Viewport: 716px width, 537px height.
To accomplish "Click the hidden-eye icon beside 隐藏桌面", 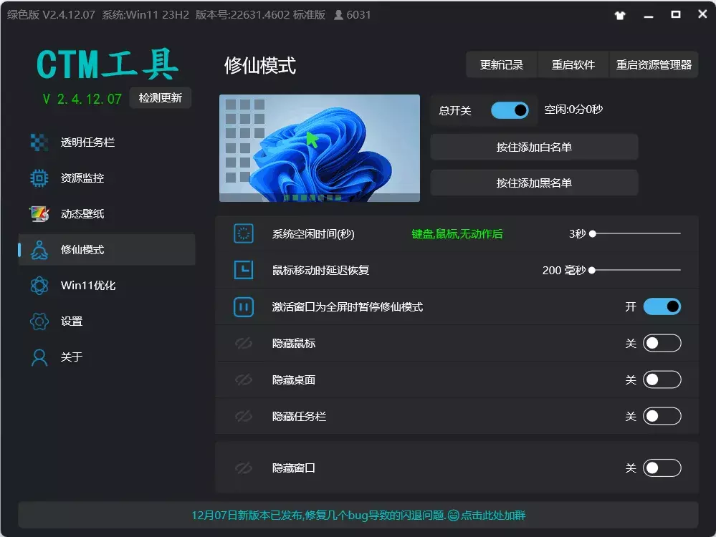I will pos(244,379).
